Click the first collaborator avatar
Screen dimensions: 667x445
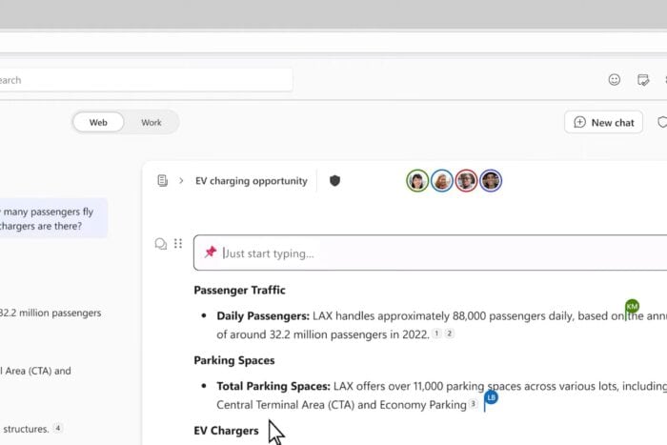click(x=417, y=180)
